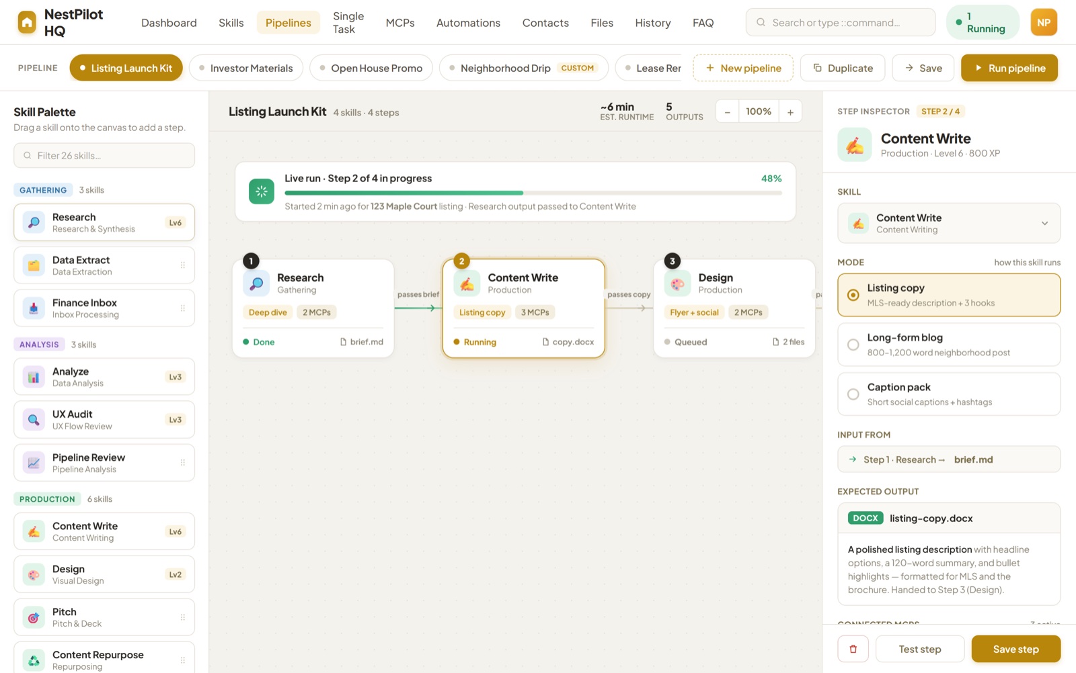Click the Research step card icon on canvas
This screenshot has width=1076, height=673.
tap(256, 283)
